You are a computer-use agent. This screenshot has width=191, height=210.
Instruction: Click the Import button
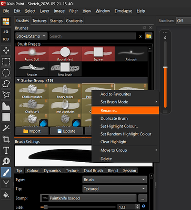[32, 131]
